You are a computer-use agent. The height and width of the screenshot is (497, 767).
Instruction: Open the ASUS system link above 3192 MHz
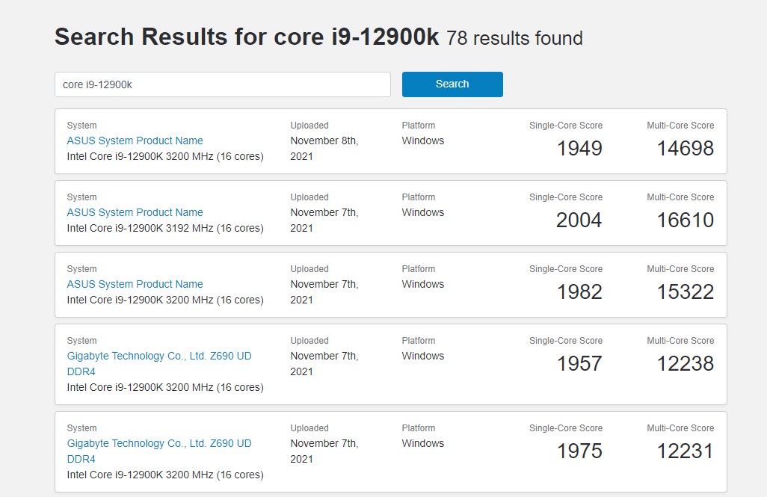pyautogui.click(x=135, y=212)
